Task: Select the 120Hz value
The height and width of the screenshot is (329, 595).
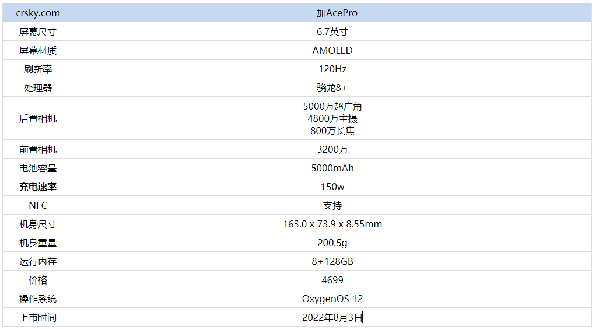Action: (332, 69)
